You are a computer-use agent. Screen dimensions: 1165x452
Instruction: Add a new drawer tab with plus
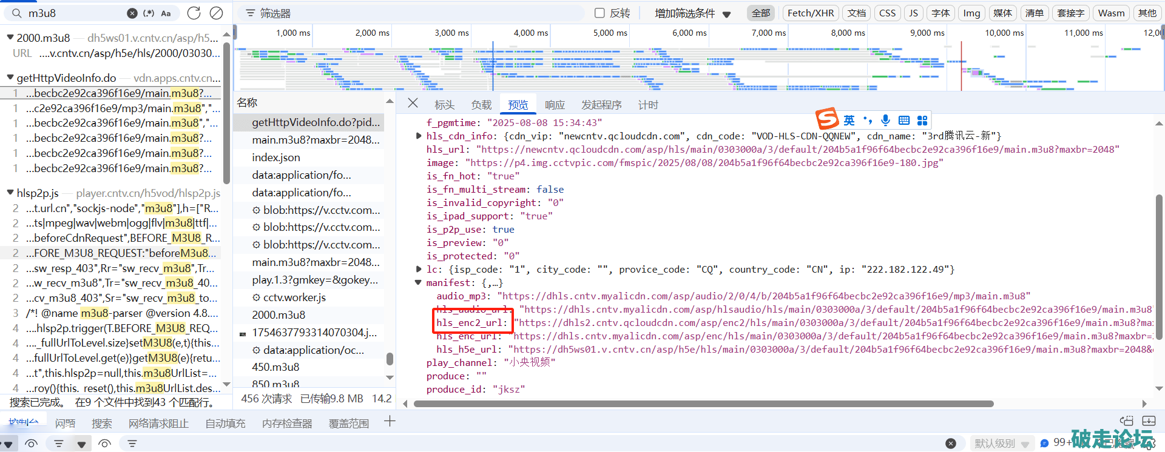point(390,422)
